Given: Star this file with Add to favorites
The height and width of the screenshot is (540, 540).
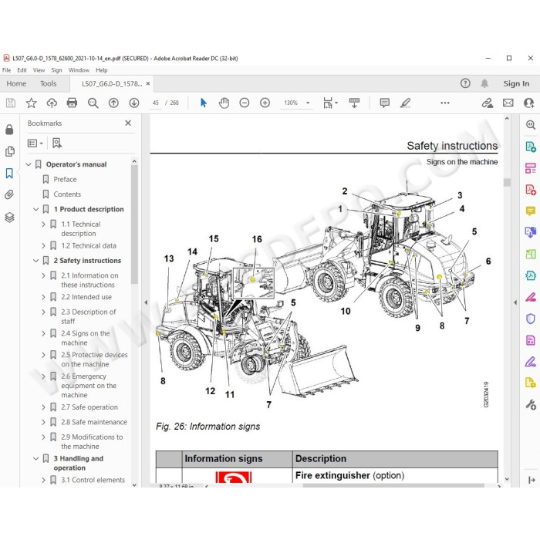Looking at the screenshot, I should tap(32, 103).
